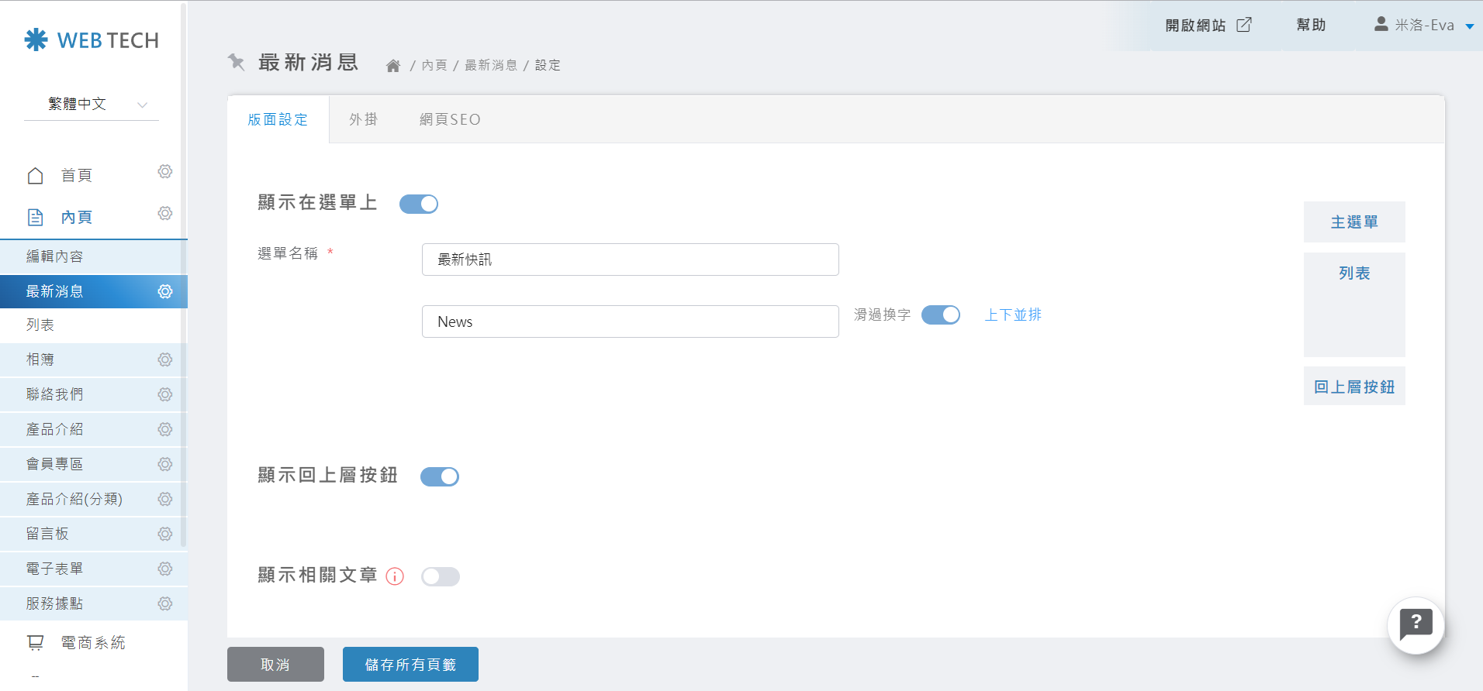Click the info icon beside 顯示相關文章
Viewport: 1483px width, 691px height.
tap(395, 576)
